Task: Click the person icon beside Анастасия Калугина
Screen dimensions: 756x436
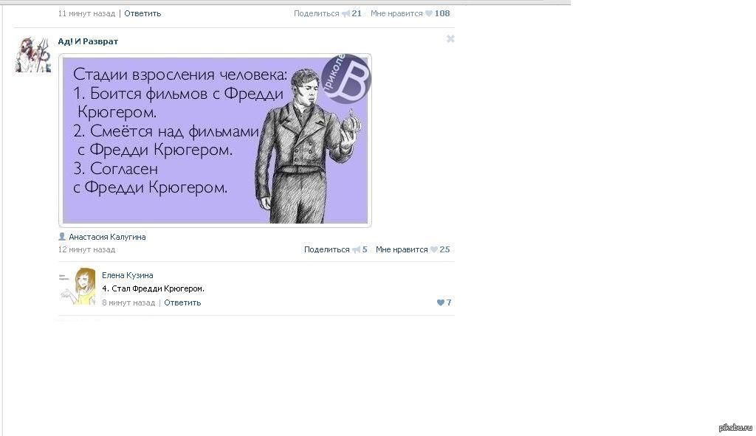Action: pos(62,237)
